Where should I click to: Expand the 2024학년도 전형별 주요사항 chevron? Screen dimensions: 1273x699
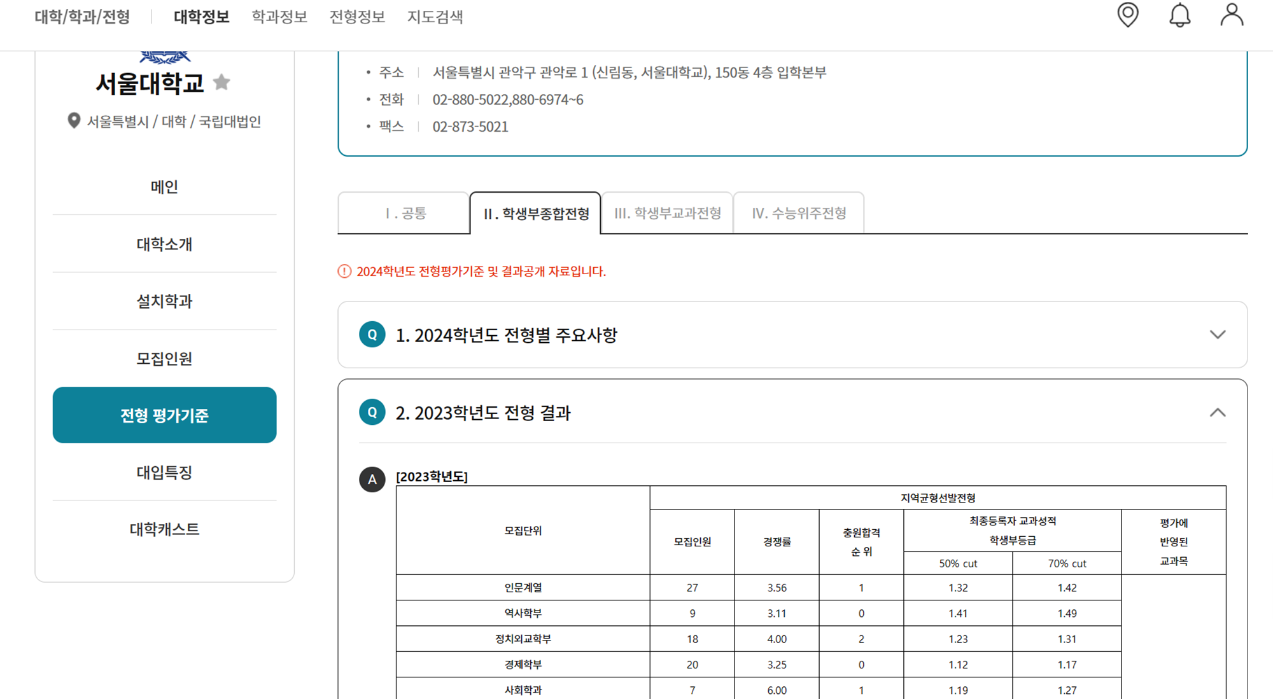coord(1217,335)
